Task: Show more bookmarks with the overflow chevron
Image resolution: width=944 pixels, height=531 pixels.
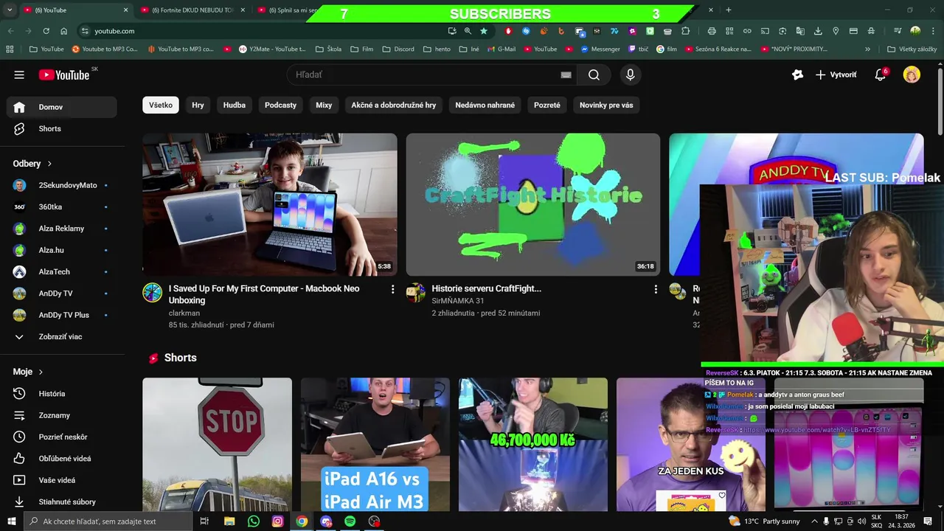Action: click(867, 49)
